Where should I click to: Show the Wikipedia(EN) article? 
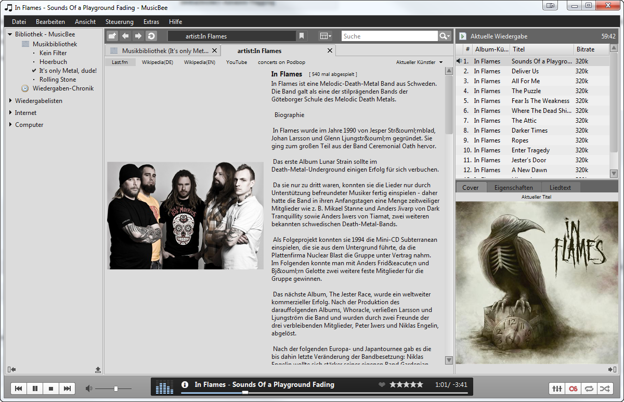[x=200, y=62]
